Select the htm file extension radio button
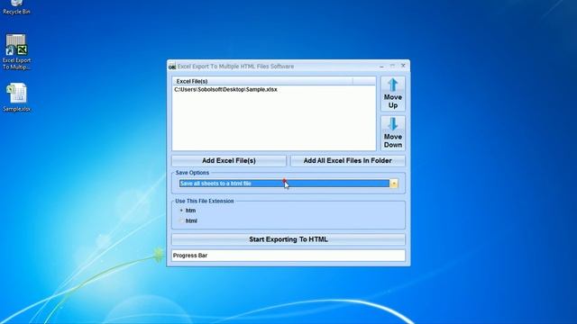This screenshot has height=324, width=577. [181, 211]
